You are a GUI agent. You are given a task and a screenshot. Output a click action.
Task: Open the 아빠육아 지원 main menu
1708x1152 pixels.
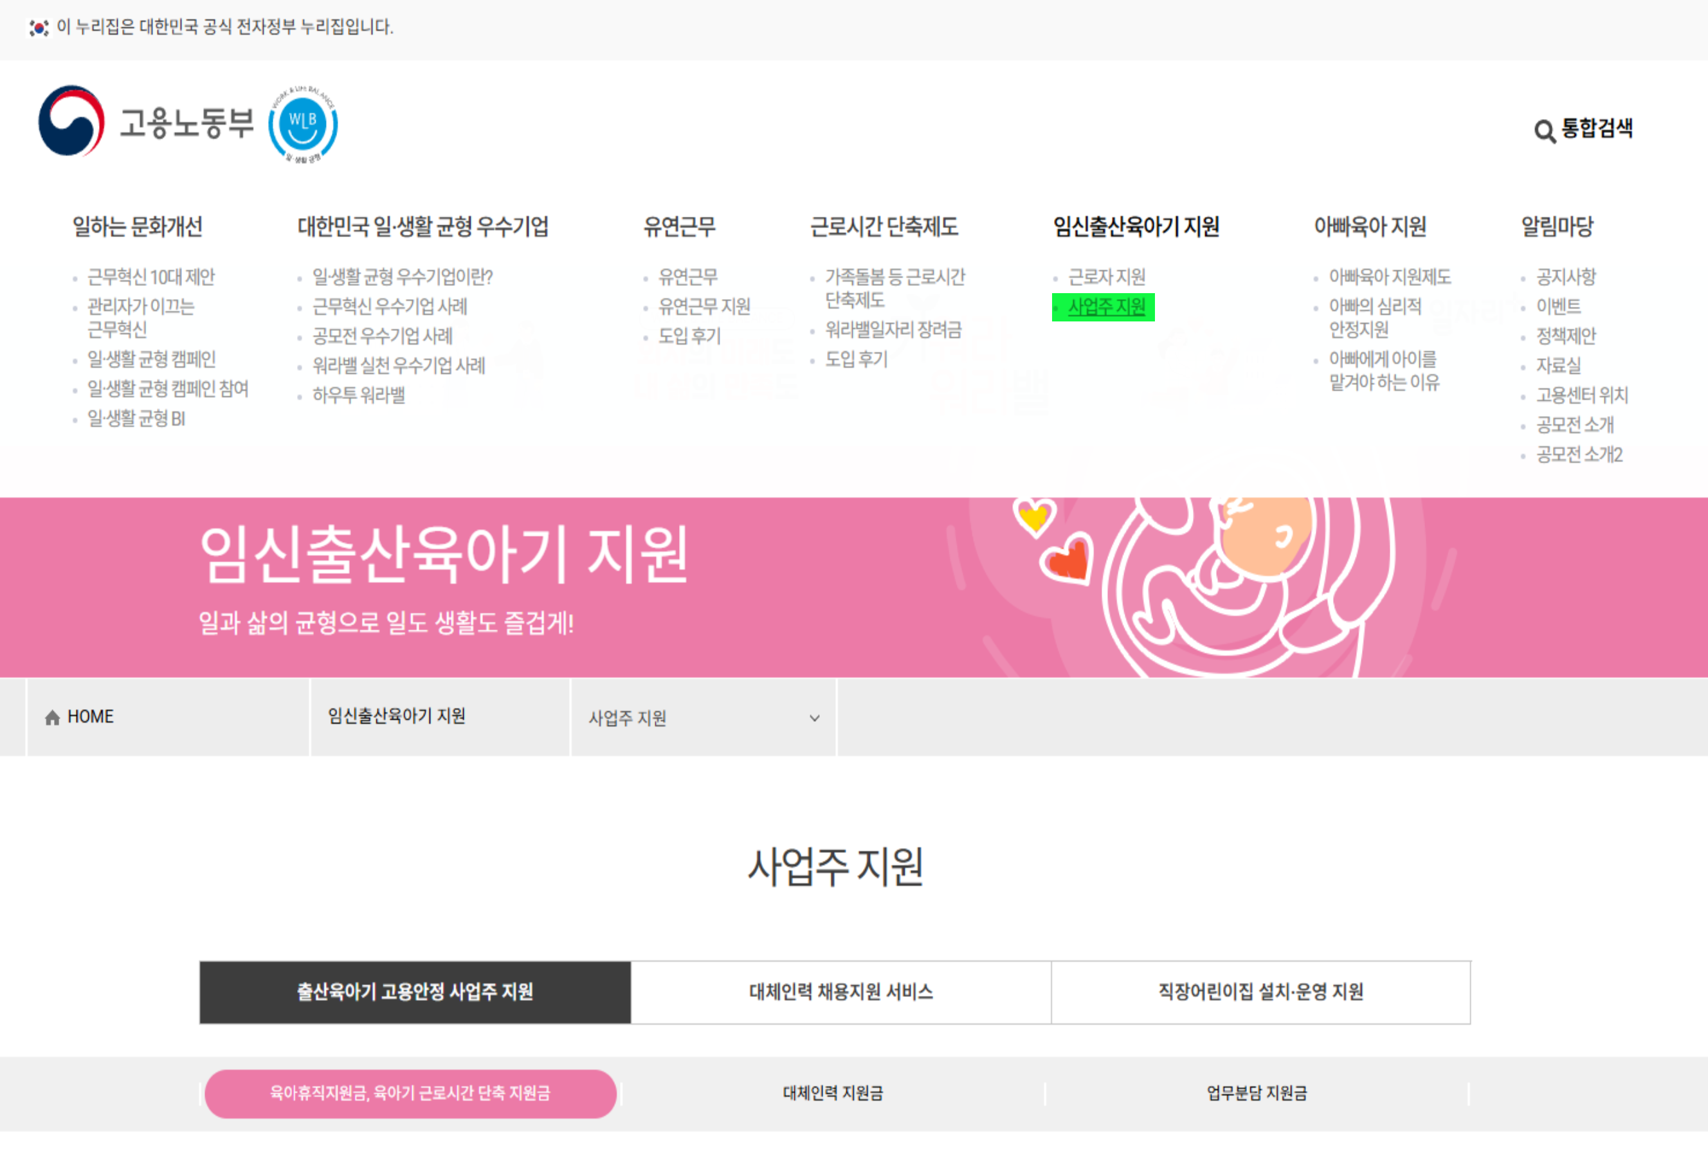1369,226
